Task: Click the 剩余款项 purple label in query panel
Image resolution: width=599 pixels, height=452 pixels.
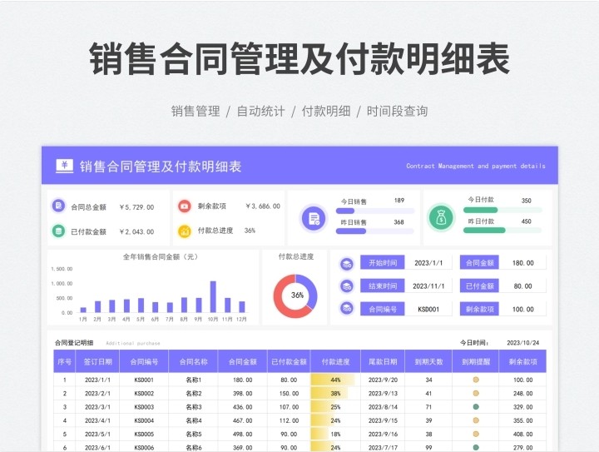Action: click(x=479, y=309)
